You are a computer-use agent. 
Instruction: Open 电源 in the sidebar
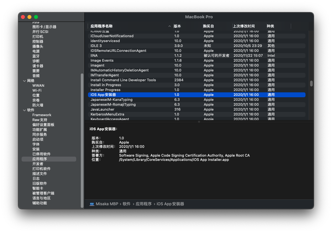click(x=36, y=51)
